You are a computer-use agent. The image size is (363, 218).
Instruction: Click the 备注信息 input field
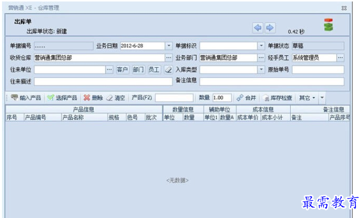[272, 82]
